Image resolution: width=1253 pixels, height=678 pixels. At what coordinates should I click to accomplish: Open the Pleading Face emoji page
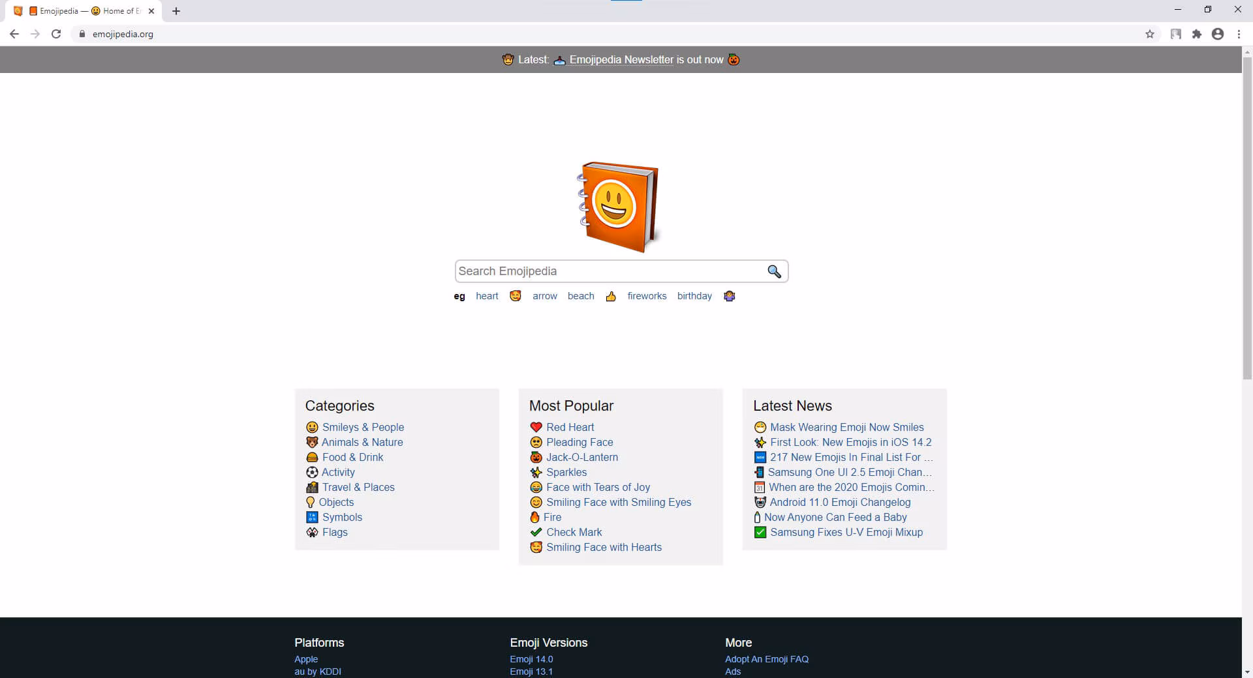click(580, 443)
